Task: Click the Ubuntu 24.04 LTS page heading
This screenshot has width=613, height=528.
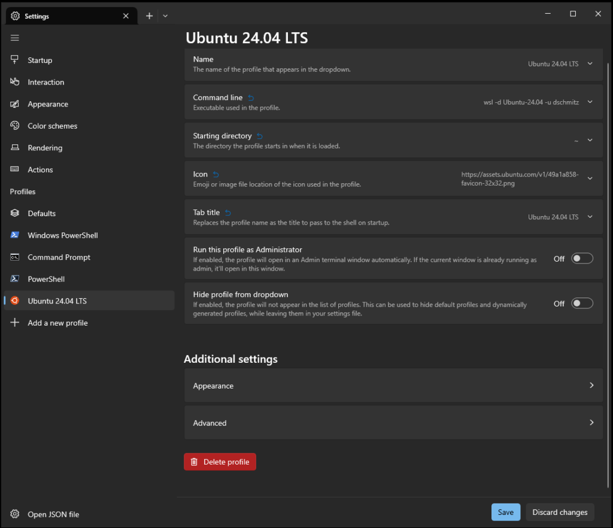Action: coord(247,38)
